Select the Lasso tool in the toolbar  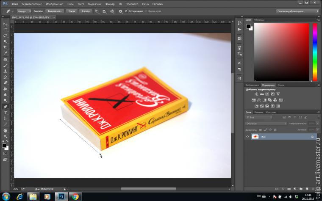point(6,36)
